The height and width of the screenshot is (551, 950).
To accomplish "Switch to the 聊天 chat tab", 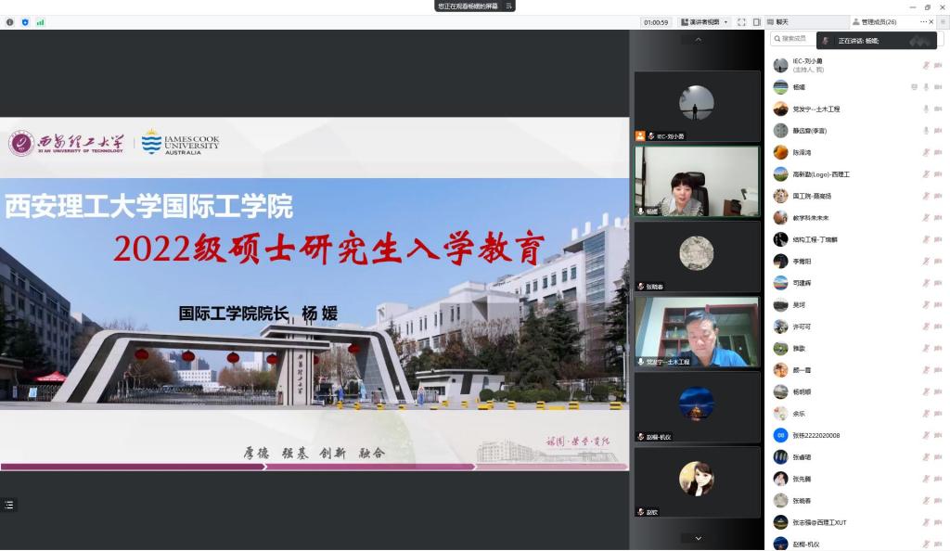I will [779, 22].
